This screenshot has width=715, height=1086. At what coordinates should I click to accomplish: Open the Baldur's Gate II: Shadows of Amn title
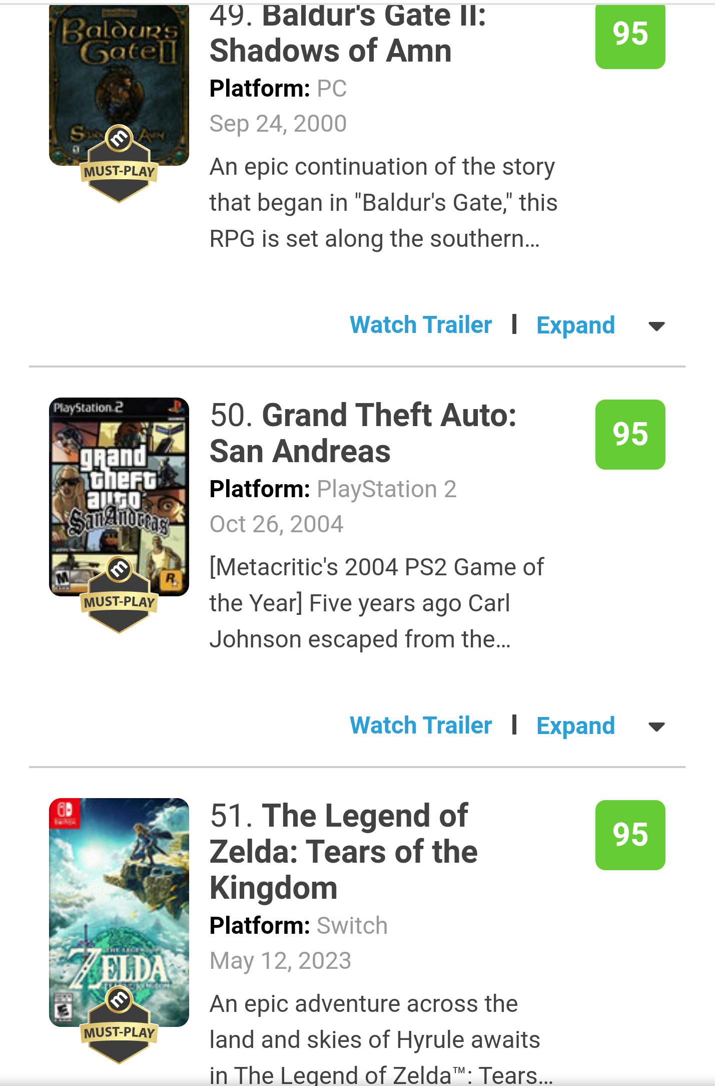coord(348,34)
